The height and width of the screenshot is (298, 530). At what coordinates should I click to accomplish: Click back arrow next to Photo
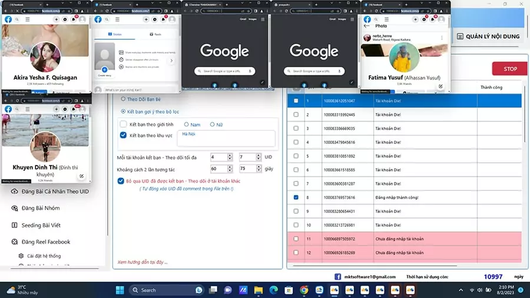coord(367,26)
